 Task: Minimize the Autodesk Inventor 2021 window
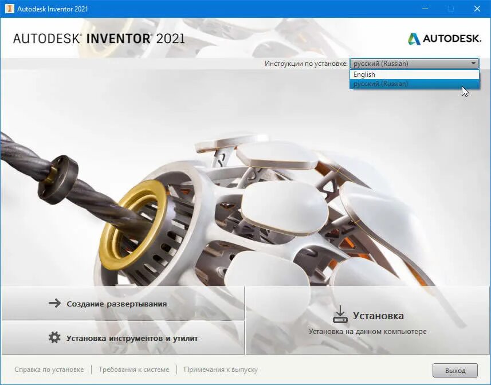click(x=425, y=9)
